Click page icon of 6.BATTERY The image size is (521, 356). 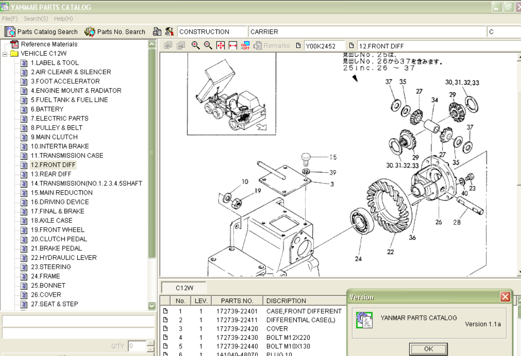[x=24, y=109]
